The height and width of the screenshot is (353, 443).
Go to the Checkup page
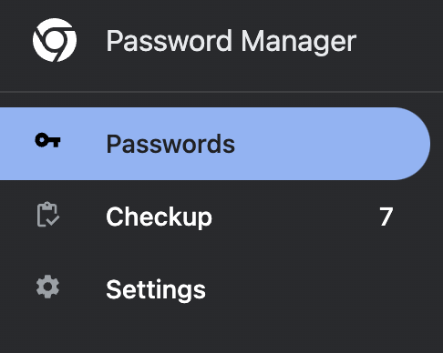(x=215, y=217)
